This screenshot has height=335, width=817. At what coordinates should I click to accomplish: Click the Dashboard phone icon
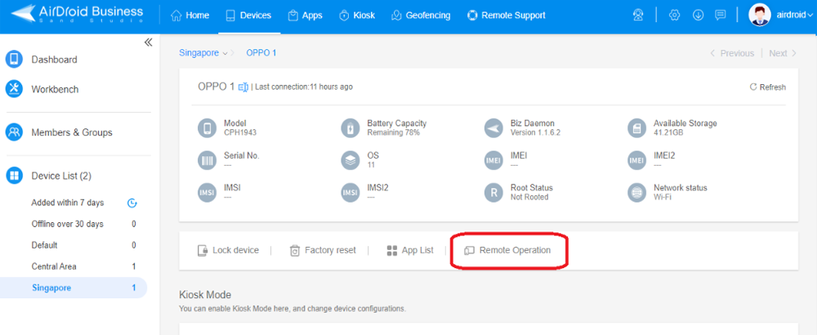tap(14, 60)
